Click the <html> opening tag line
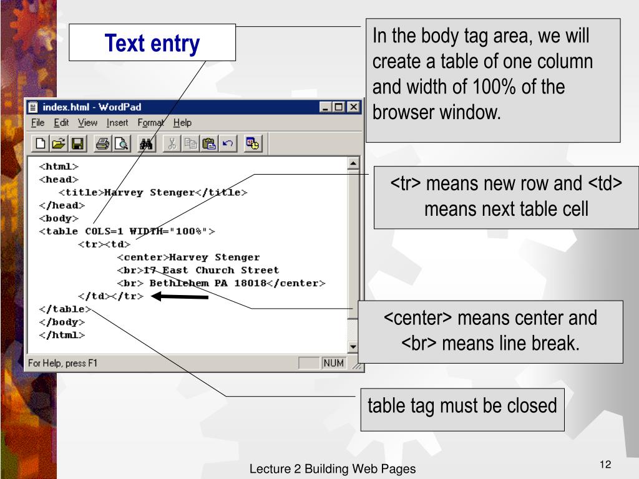 pyautogui.click(x=59, y=167)
